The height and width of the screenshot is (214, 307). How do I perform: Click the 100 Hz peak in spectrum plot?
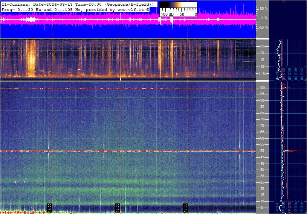tap(287, 88)
